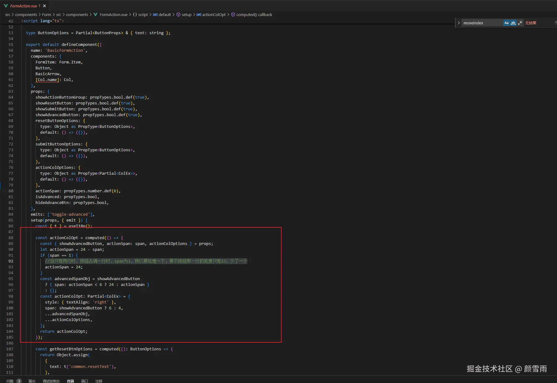The width and height of the screenshot is (557, 383).
Task: Click getResetBtnOptions on line 107
Action: pyautogui.click(x=71, y=349)
